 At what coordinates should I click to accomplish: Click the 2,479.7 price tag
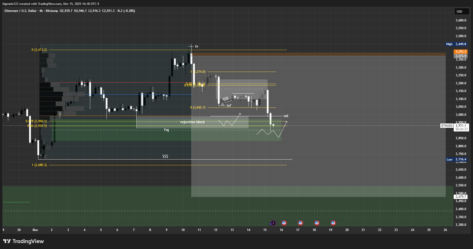(460, 197)
